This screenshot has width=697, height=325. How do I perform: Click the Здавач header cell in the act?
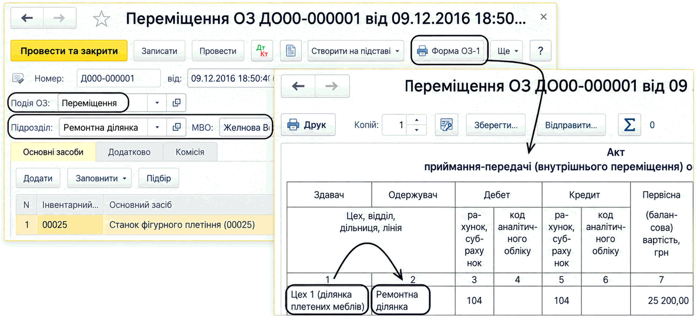[329, 194]
